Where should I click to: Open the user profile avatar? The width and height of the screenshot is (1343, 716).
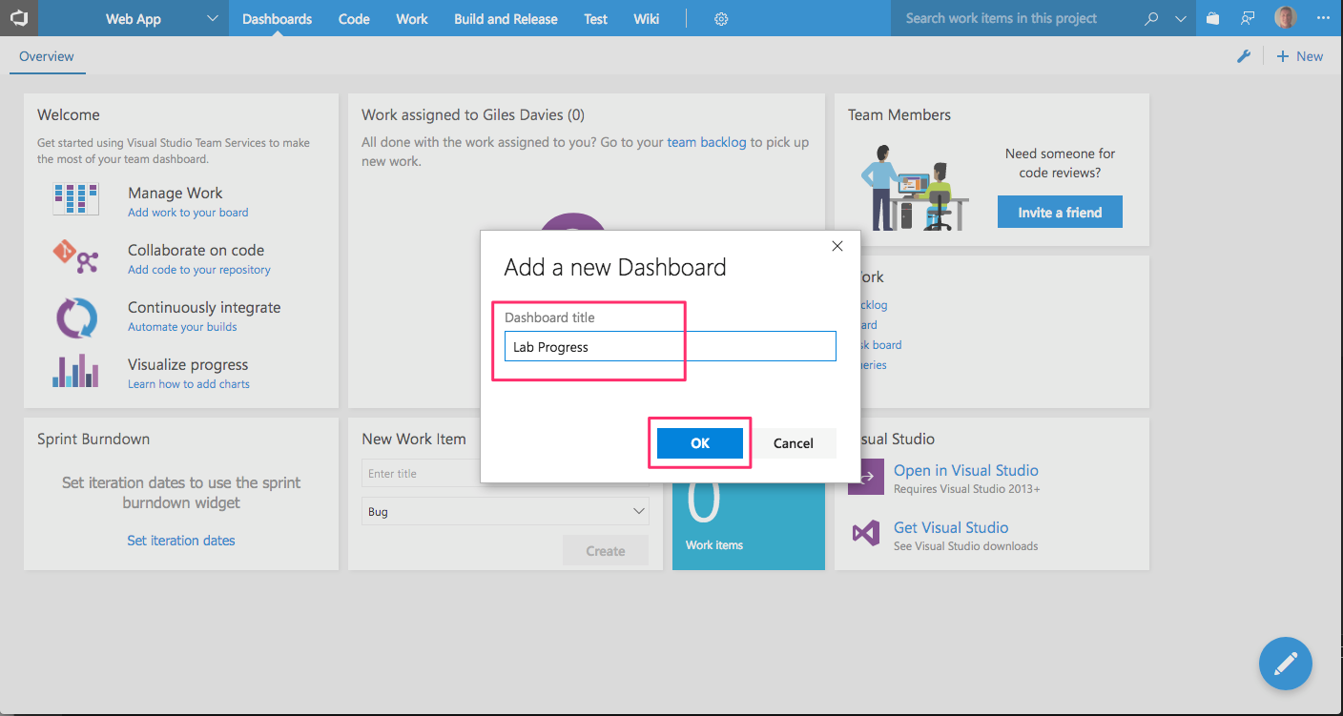coord(1285,18)
